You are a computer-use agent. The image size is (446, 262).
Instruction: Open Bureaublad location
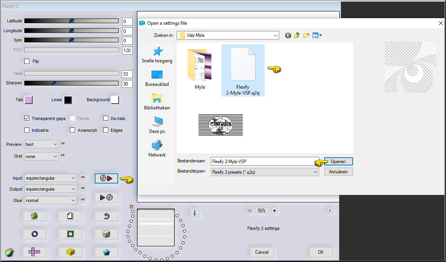pos(157,78)
